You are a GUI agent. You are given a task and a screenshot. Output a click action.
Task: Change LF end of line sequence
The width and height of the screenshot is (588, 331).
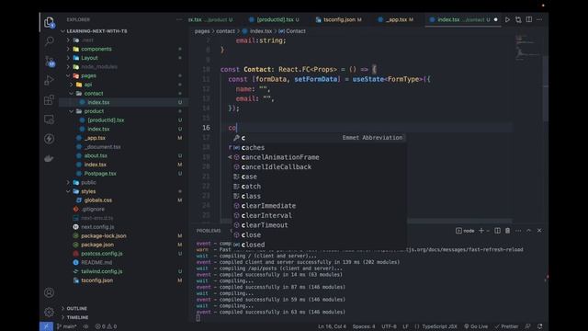point(405,326)
